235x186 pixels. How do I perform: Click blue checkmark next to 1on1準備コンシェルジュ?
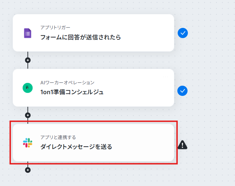point(183,91)
